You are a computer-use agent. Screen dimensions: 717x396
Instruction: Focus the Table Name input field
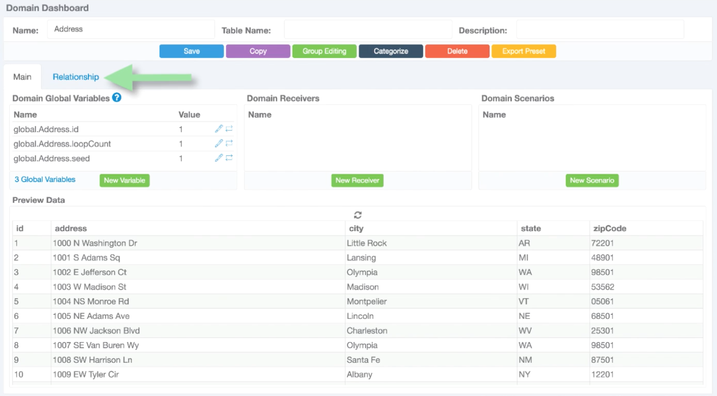tap(368, 30)
